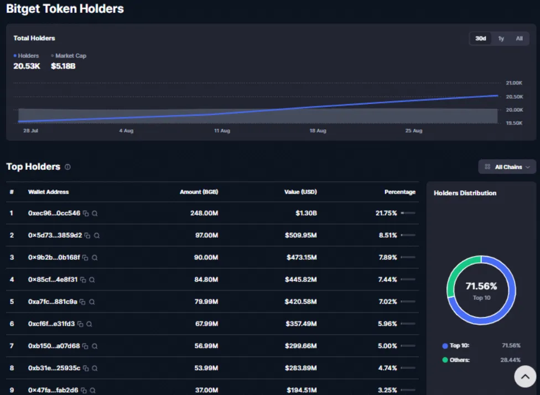Click the $445.82M value cell
Image resolution: width=540 pixels, height=395 pixels.
[301, 279]
